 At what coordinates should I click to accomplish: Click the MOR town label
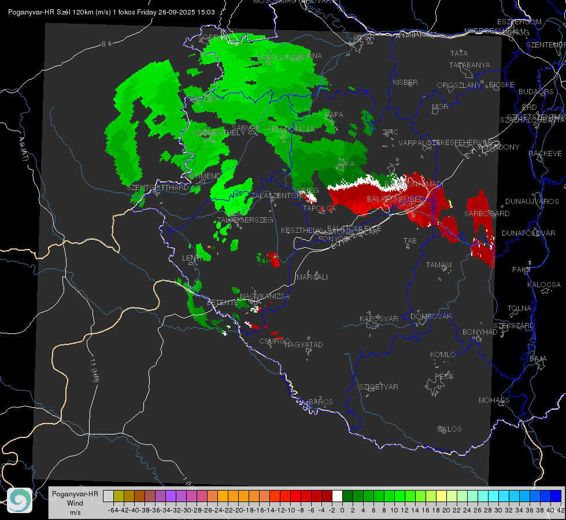pos(441,107)
